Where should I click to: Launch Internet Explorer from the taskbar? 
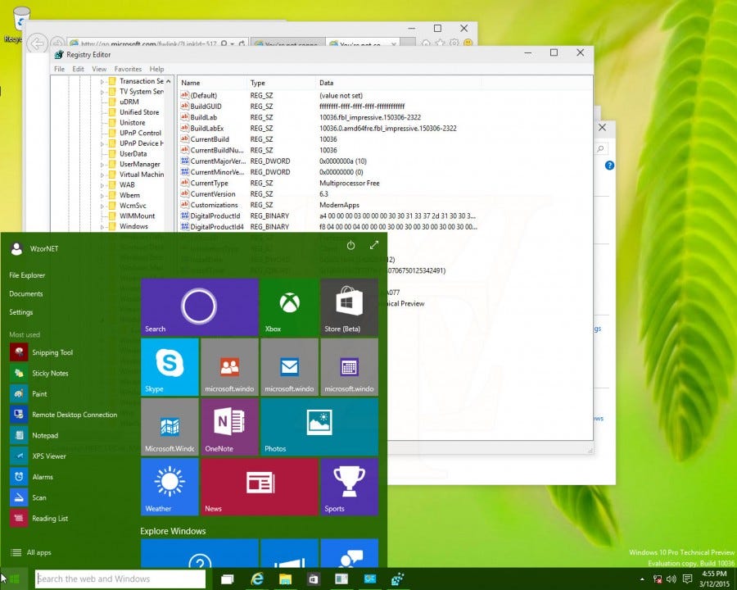pos(256,579)
